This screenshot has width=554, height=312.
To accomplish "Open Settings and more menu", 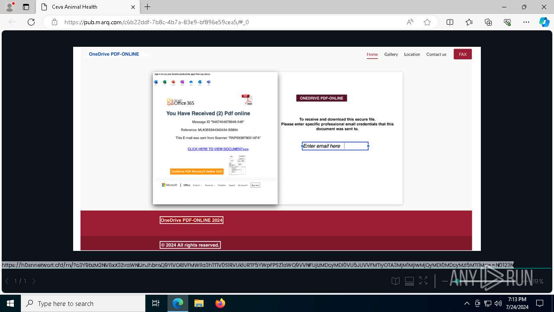I will (x=526, y=22).
